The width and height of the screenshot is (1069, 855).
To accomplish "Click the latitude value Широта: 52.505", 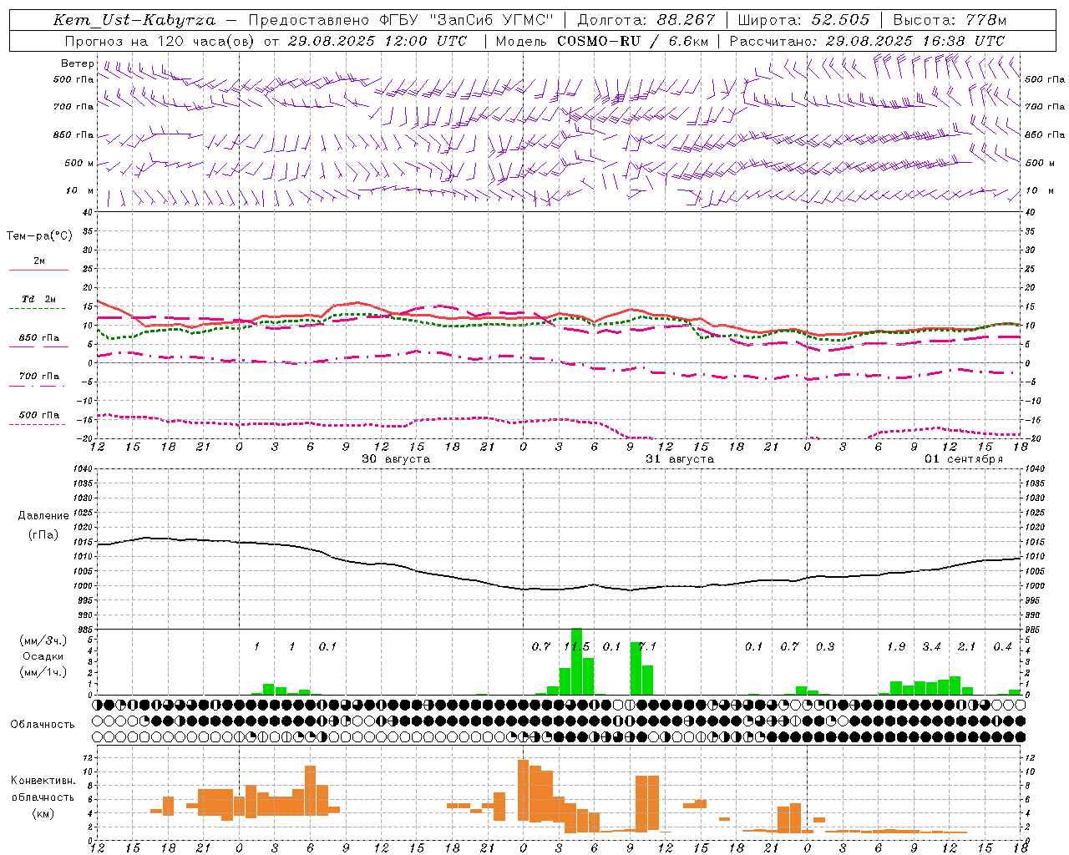I will click(804, 20).
